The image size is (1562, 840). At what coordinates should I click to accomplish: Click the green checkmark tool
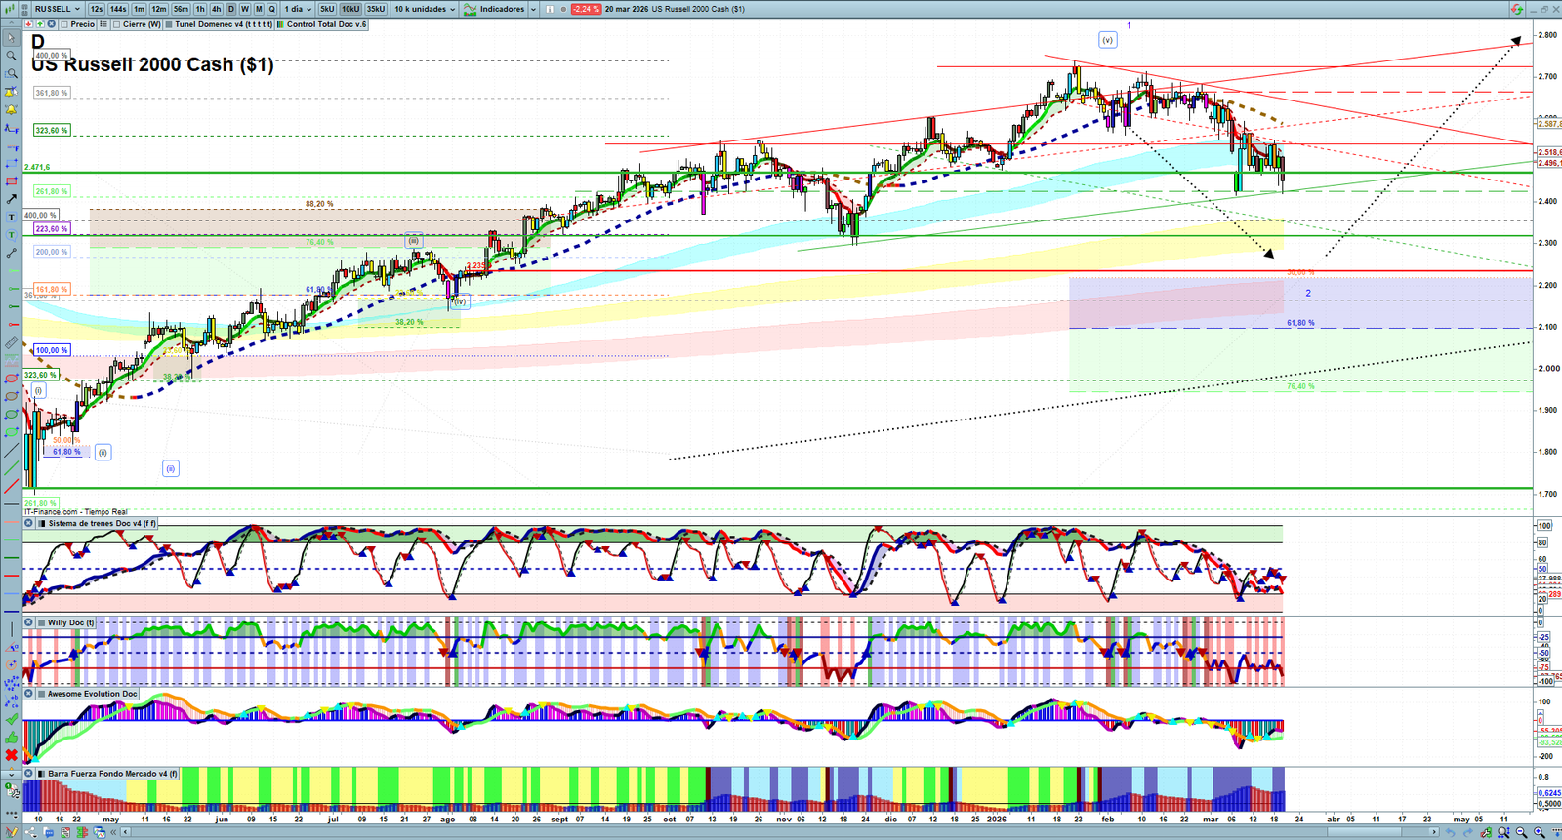[11, 719]
